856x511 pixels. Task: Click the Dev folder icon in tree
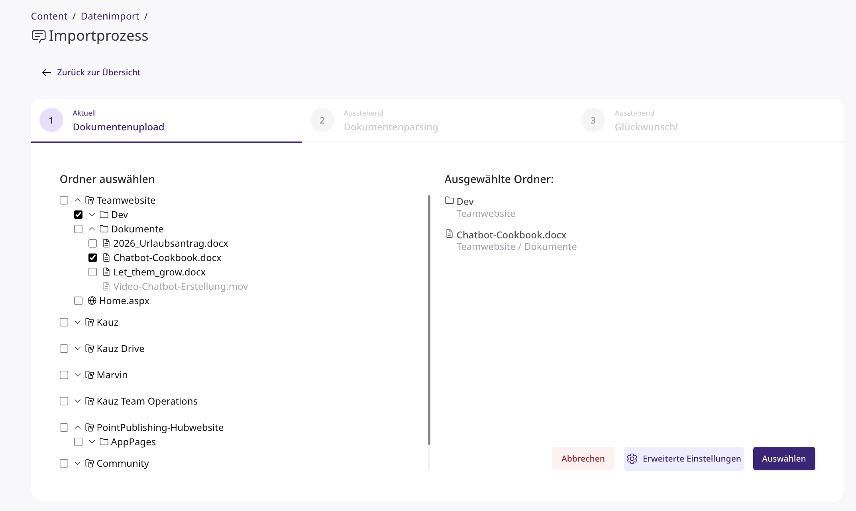pyautogui.click(x=104, y=214)
